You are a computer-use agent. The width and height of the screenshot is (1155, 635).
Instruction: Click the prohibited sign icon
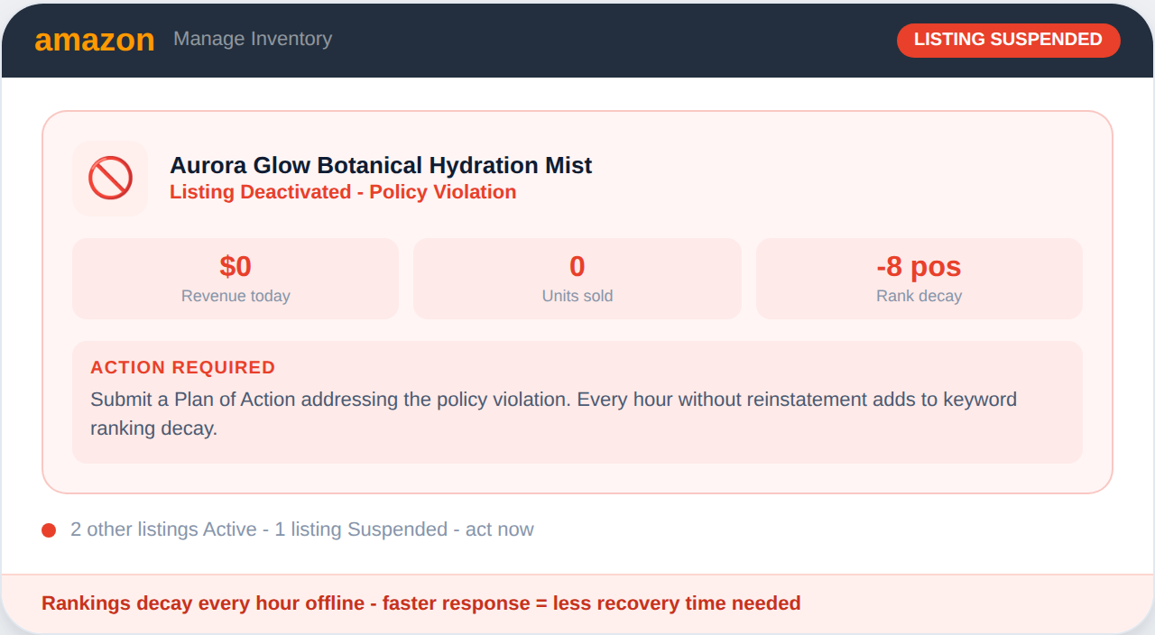click(110, 179)
